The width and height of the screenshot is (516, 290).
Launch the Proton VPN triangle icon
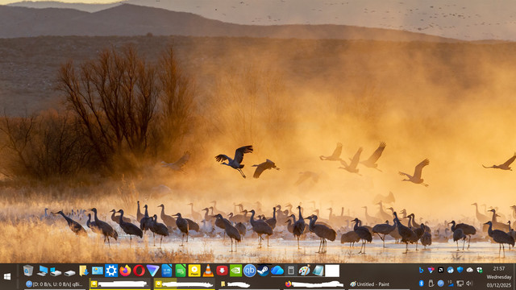coord(152,271)
